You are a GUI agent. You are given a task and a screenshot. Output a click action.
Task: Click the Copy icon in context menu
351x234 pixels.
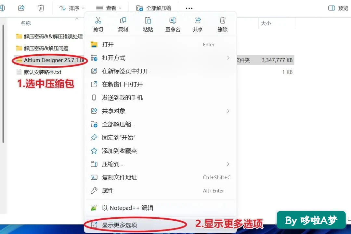(x=123, y=21)
